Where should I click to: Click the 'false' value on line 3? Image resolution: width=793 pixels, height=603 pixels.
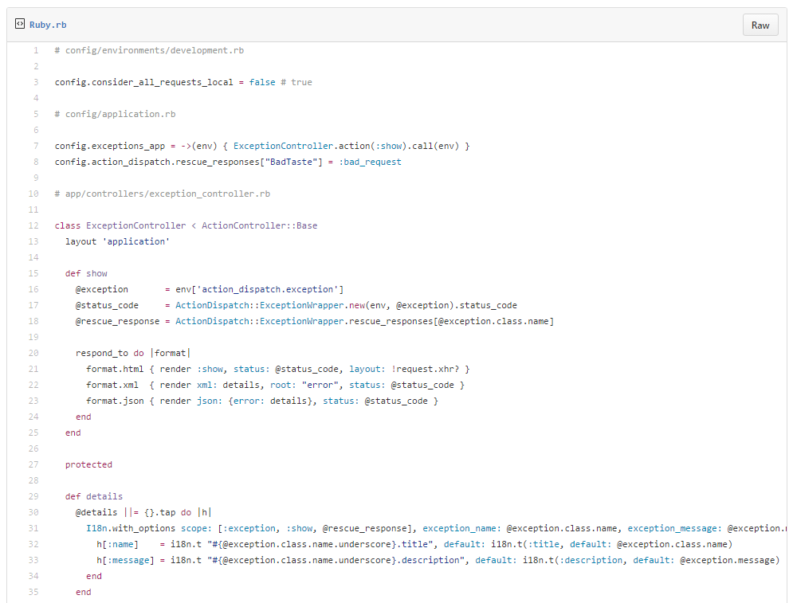coord(262,82)
